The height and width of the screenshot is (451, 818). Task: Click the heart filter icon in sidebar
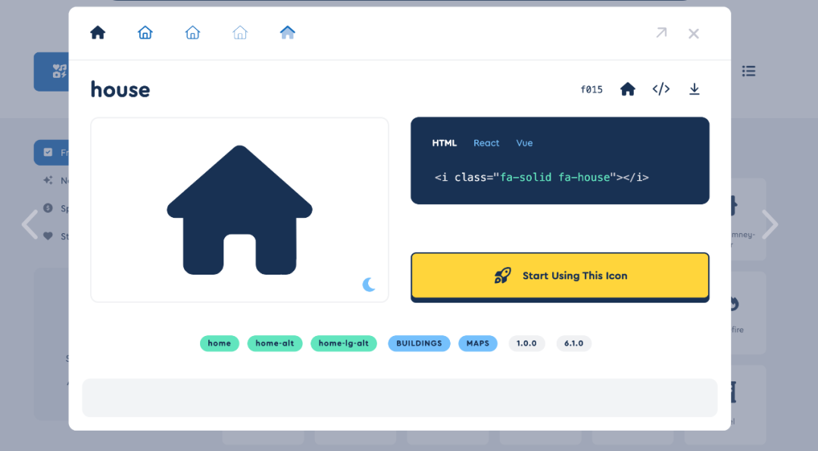tap(48, 236)
